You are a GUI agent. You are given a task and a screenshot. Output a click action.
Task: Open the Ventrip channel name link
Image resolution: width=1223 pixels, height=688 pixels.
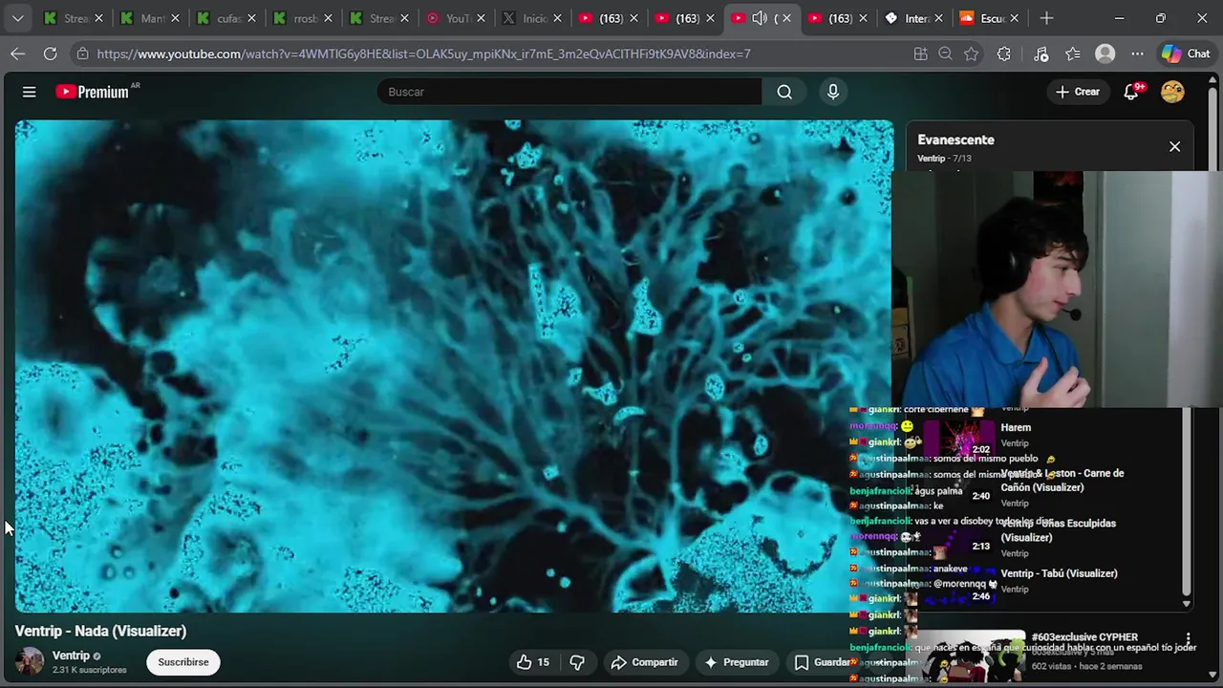click(71, 656)
